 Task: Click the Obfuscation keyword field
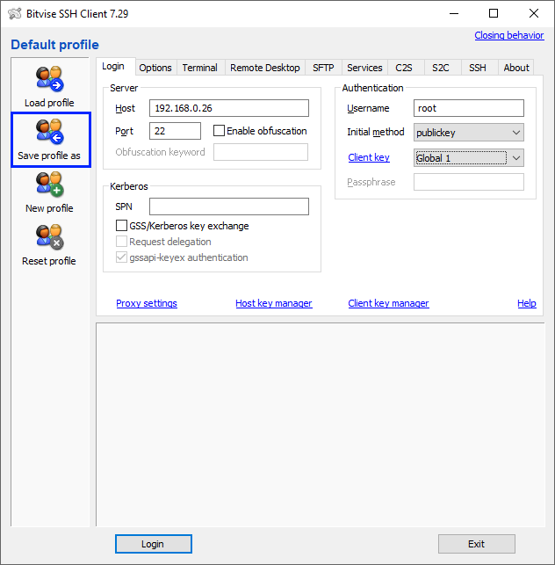coord(261,152)
